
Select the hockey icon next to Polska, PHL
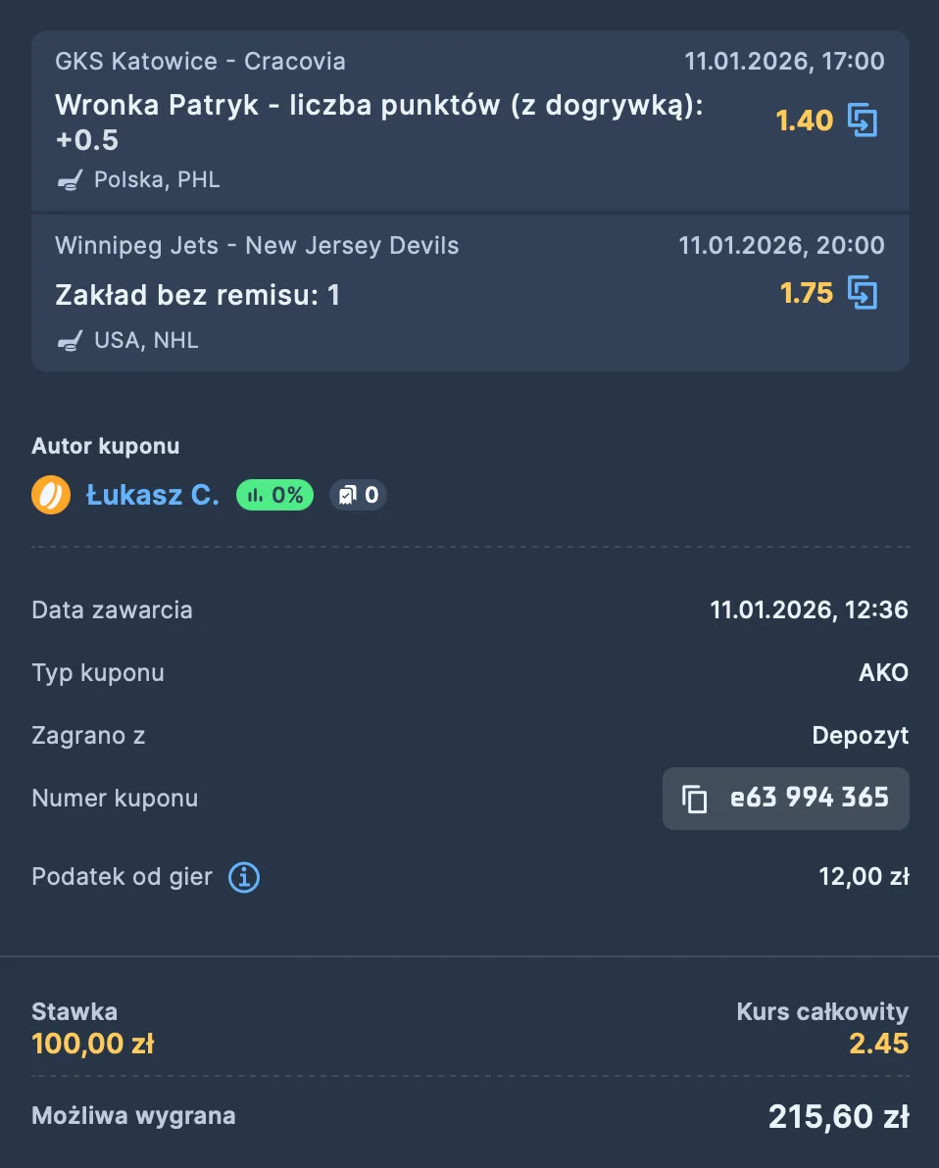point(69,179)
